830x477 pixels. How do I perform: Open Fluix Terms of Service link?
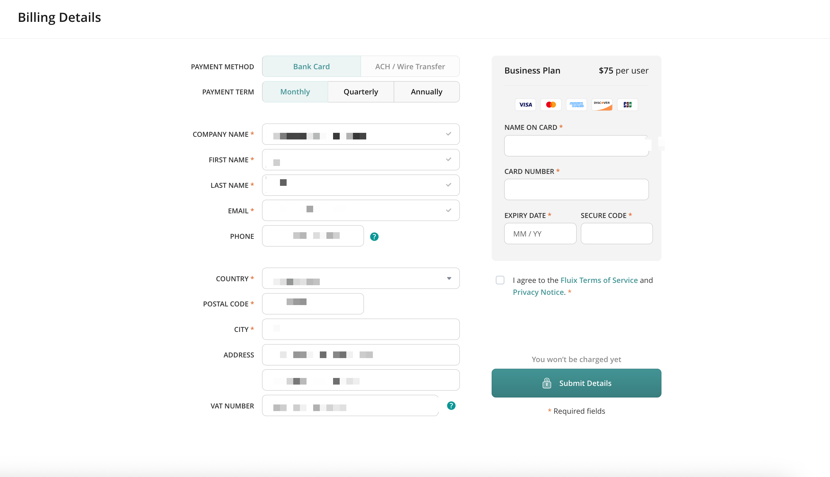coord(599,280)
